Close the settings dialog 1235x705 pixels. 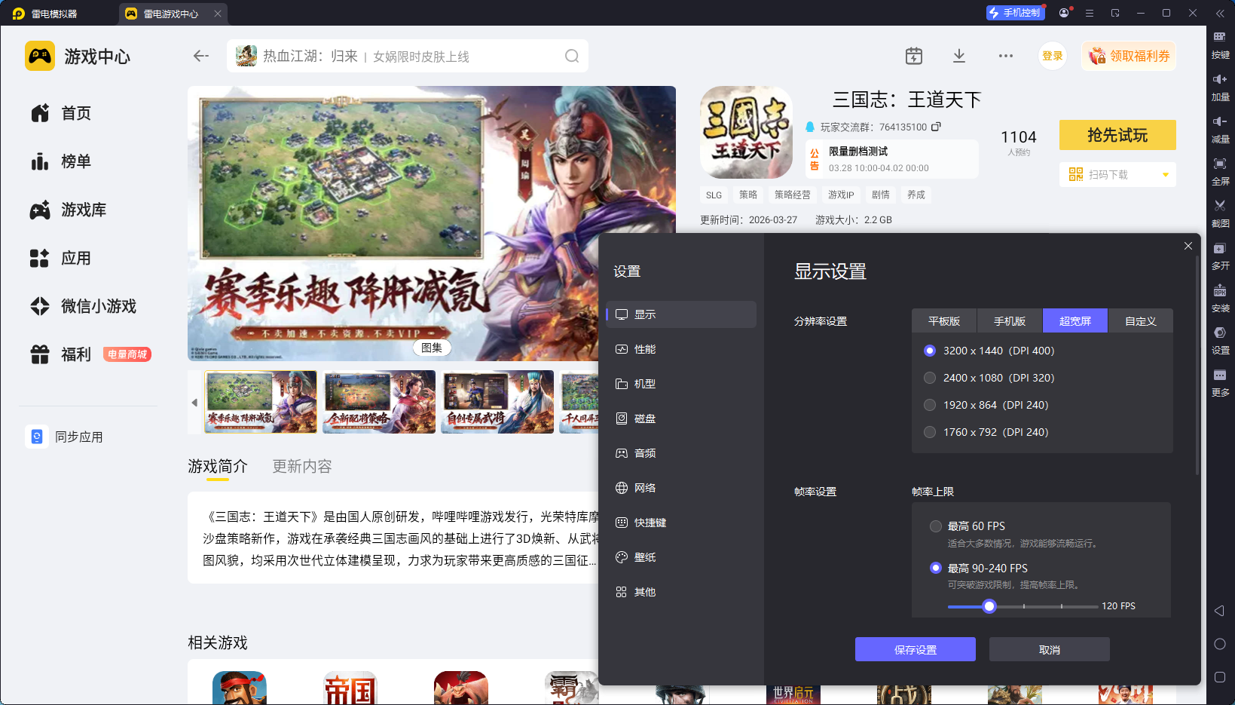1188,246
